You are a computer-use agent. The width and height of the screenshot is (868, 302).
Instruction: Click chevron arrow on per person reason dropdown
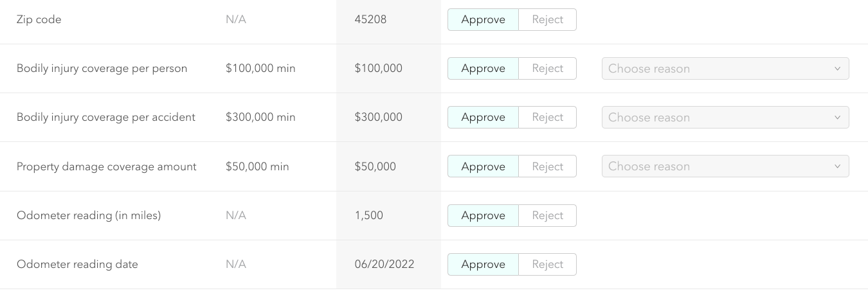[x=837, y=68]
